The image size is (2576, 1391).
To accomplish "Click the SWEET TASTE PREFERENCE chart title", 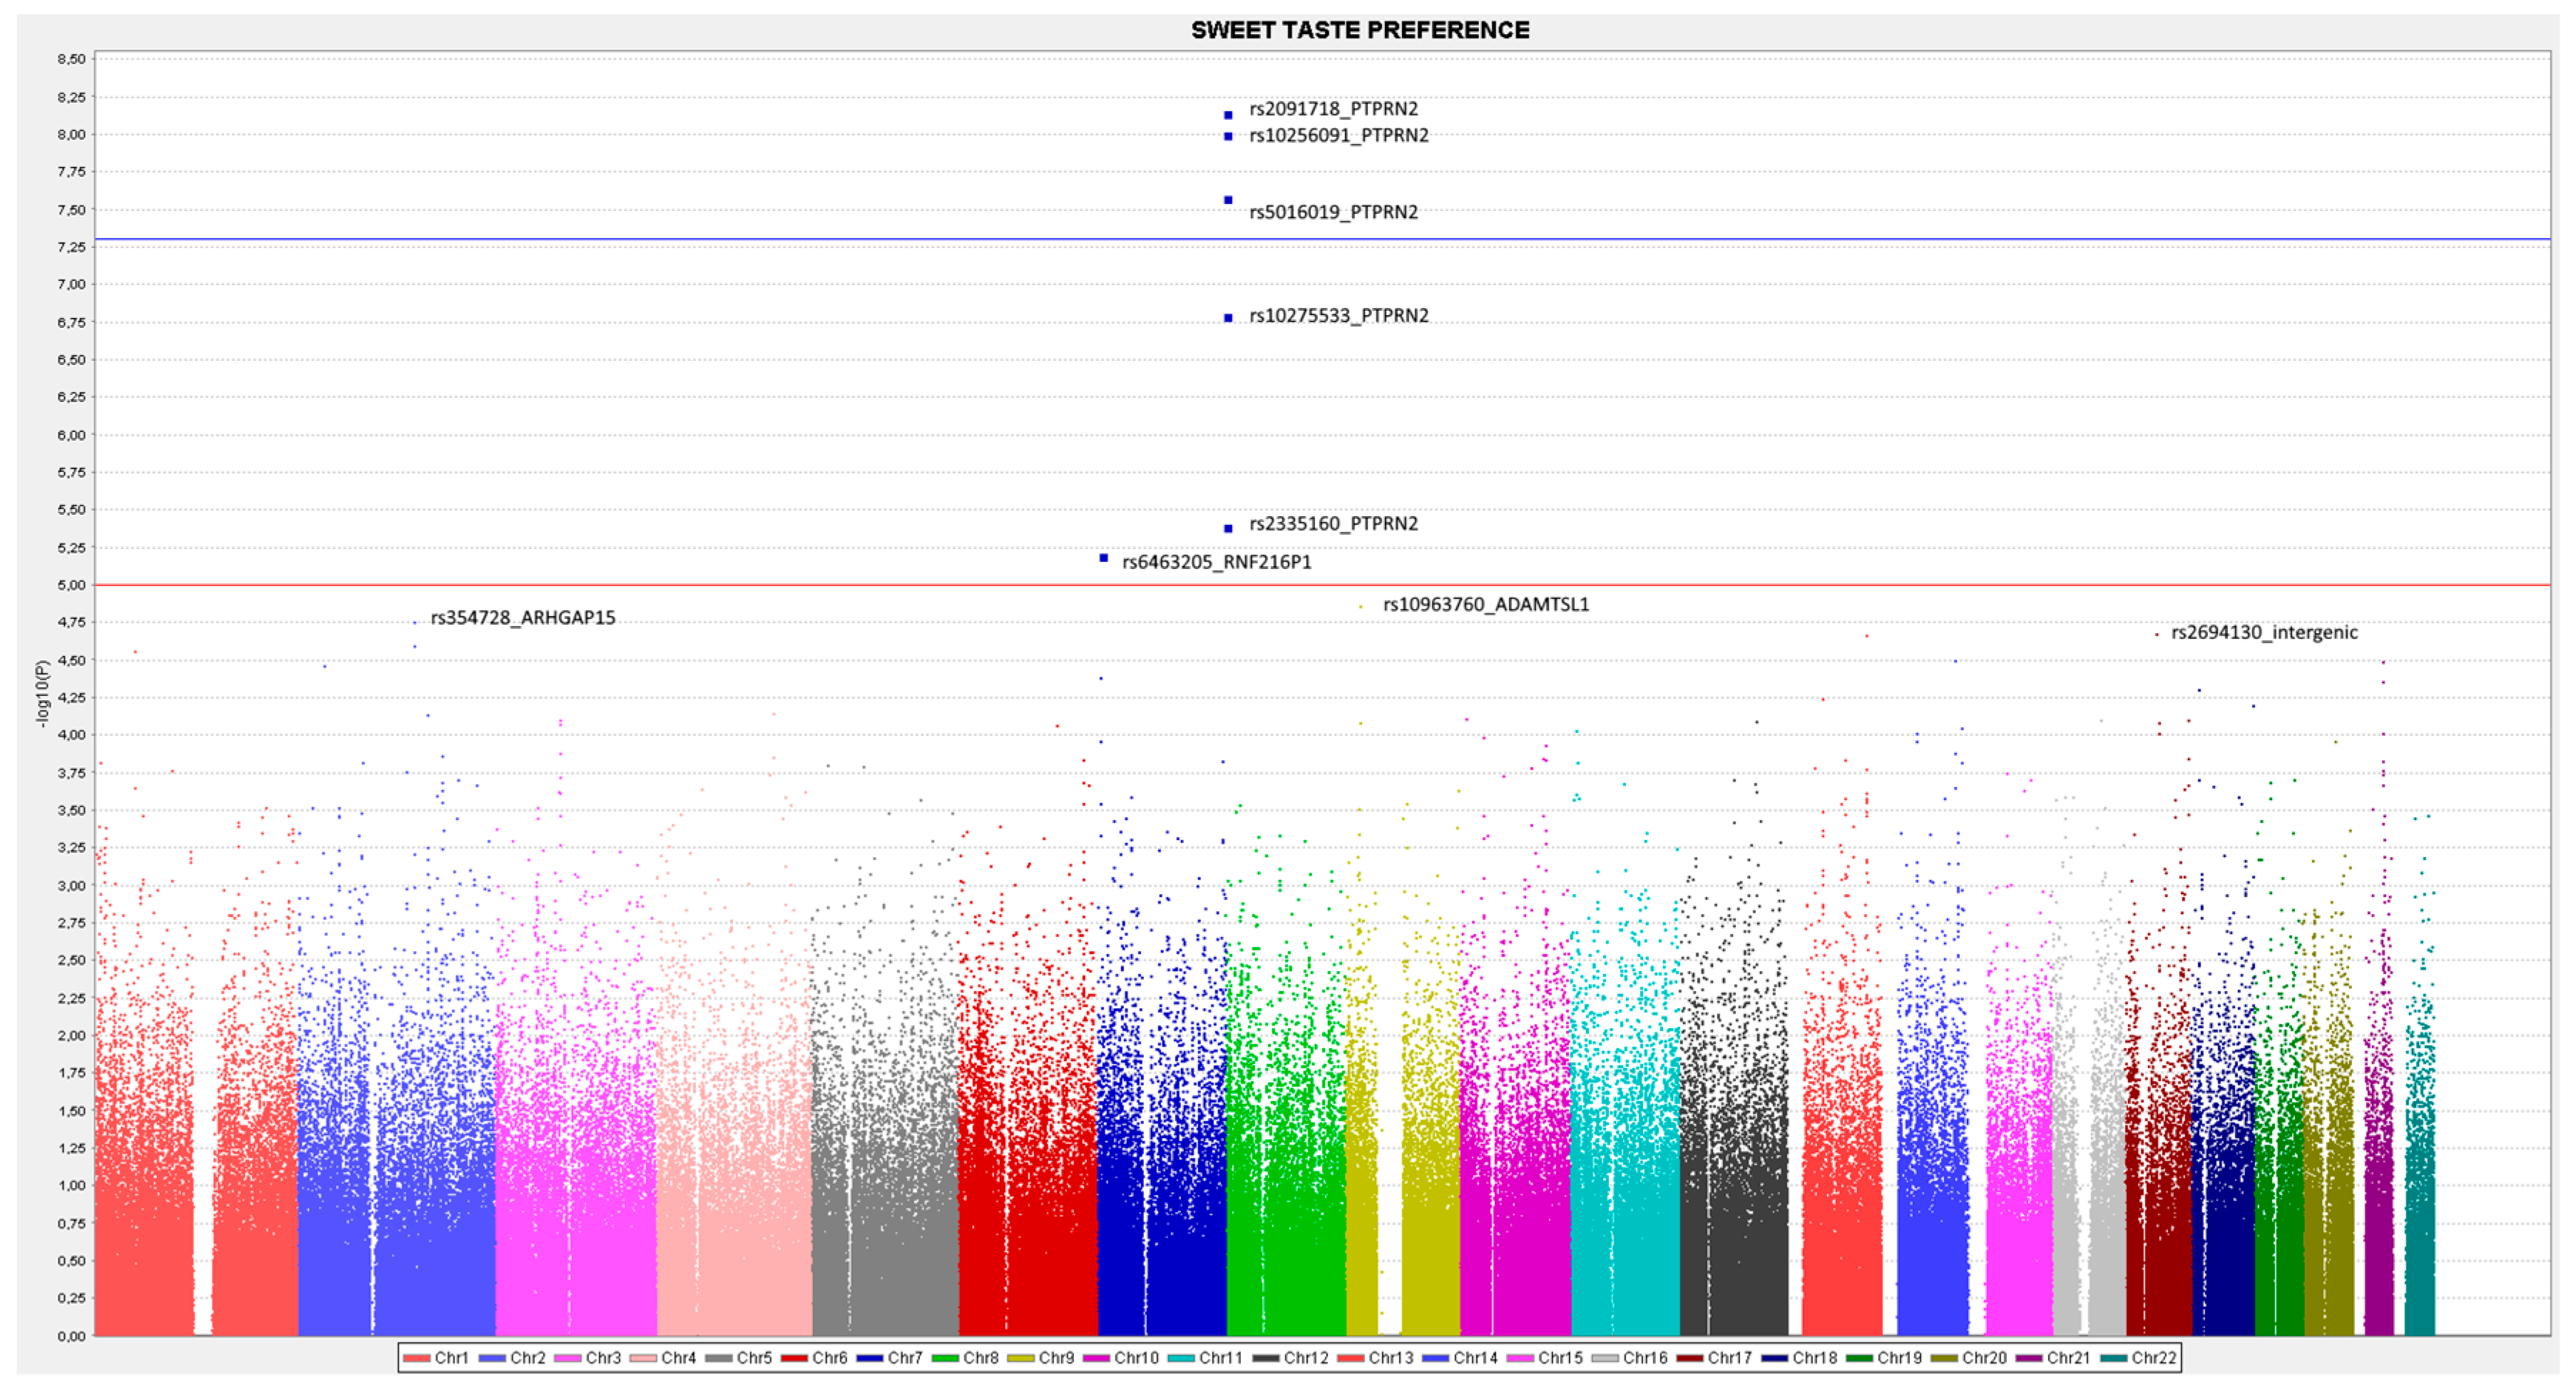I will pos(1359,31).
